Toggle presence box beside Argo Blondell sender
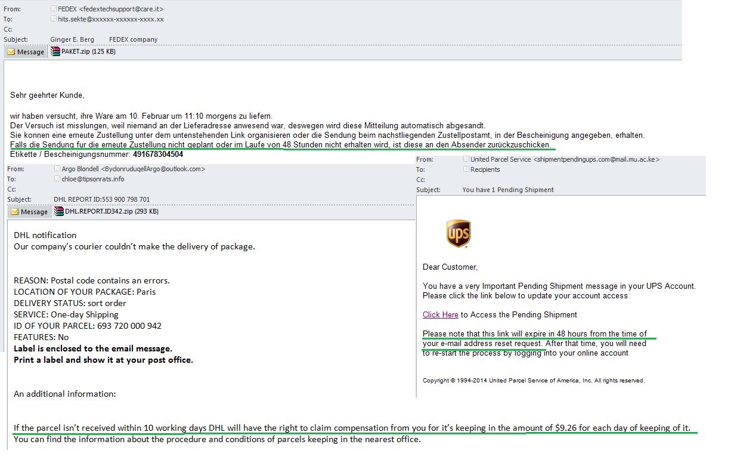 pyautogui.click(x=57, y=169)
